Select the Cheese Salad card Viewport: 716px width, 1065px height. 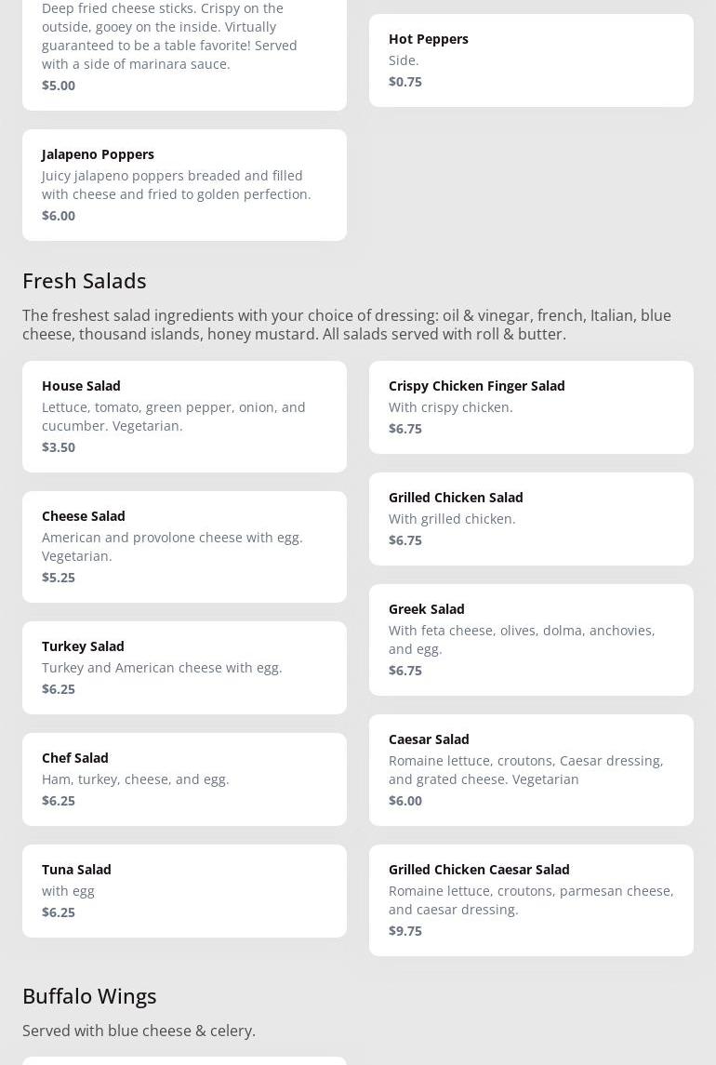[184, 546]
